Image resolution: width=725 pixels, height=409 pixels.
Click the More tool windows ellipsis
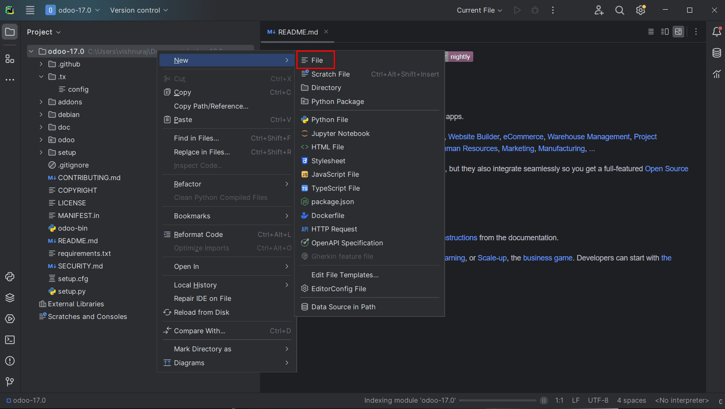click(x=10, y=80)
